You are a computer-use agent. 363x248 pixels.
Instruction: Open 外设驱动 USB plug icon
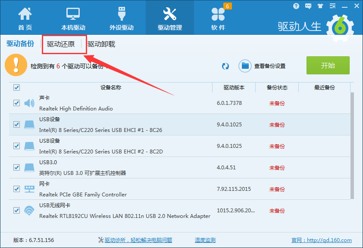click(122, 14)
